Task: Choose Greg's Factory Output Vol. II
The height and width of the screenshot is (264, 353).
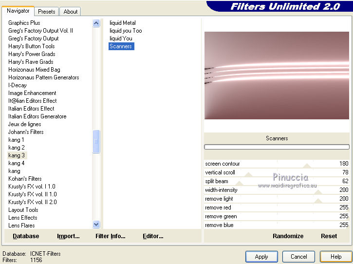Action: [x=40, y=31]
